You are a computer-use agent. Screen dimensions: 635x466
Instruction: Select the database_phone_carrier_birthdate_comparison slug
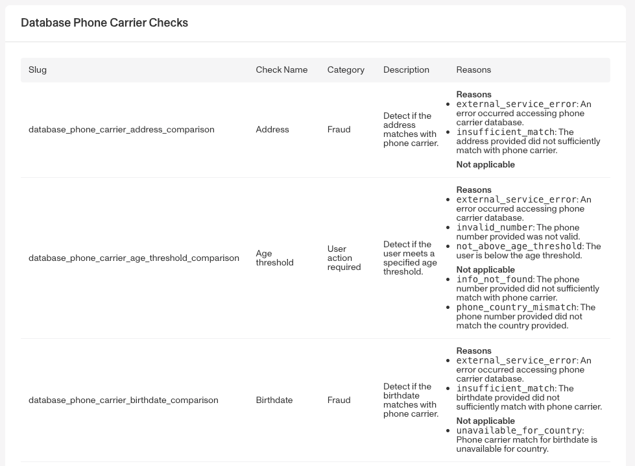(x=123, y=400)
